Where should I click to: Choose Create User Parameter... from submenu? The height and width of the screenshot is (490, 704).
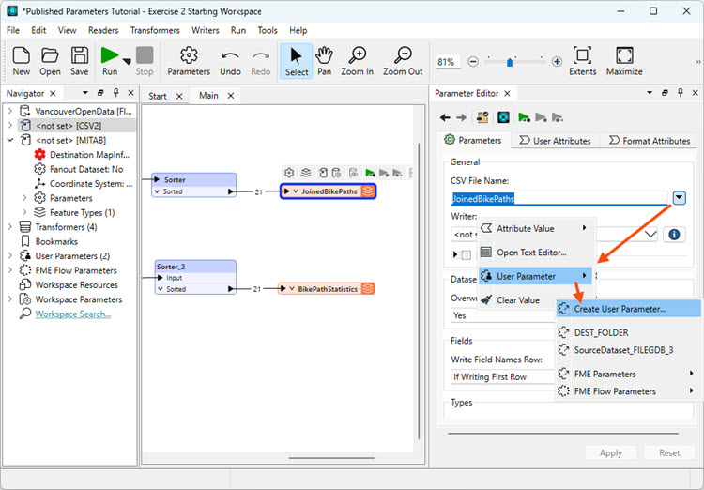tap(628, 309)
